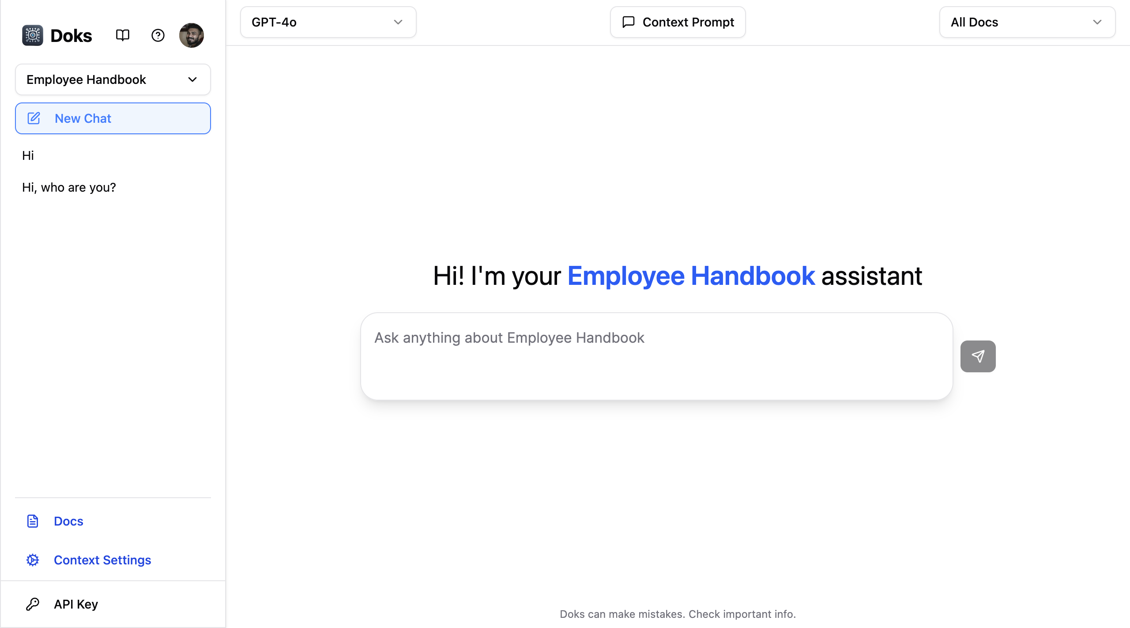Click the Docs file icon
The width and height of the screenshot is (1130, 628).
coord(33,521)
